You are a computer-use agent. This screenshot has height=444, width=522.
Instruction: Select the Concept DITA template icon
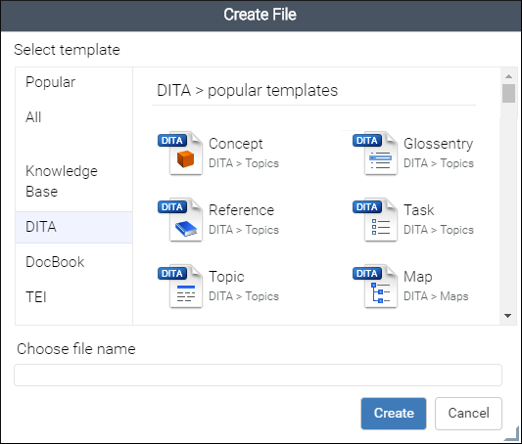click(x=180, y=154)
